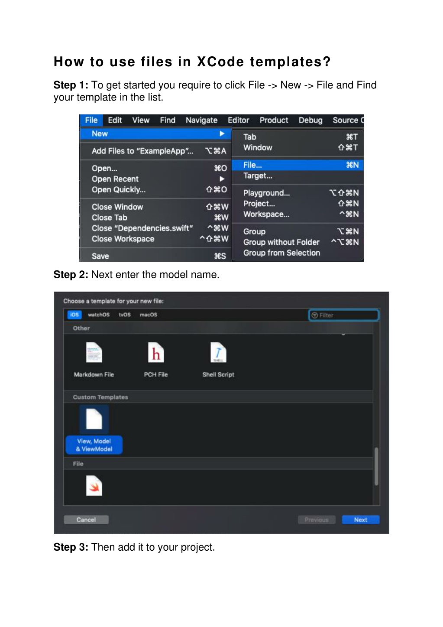Choose Group without Folder menu item
This screenshot has width=443, height=627.
[297, 242]
